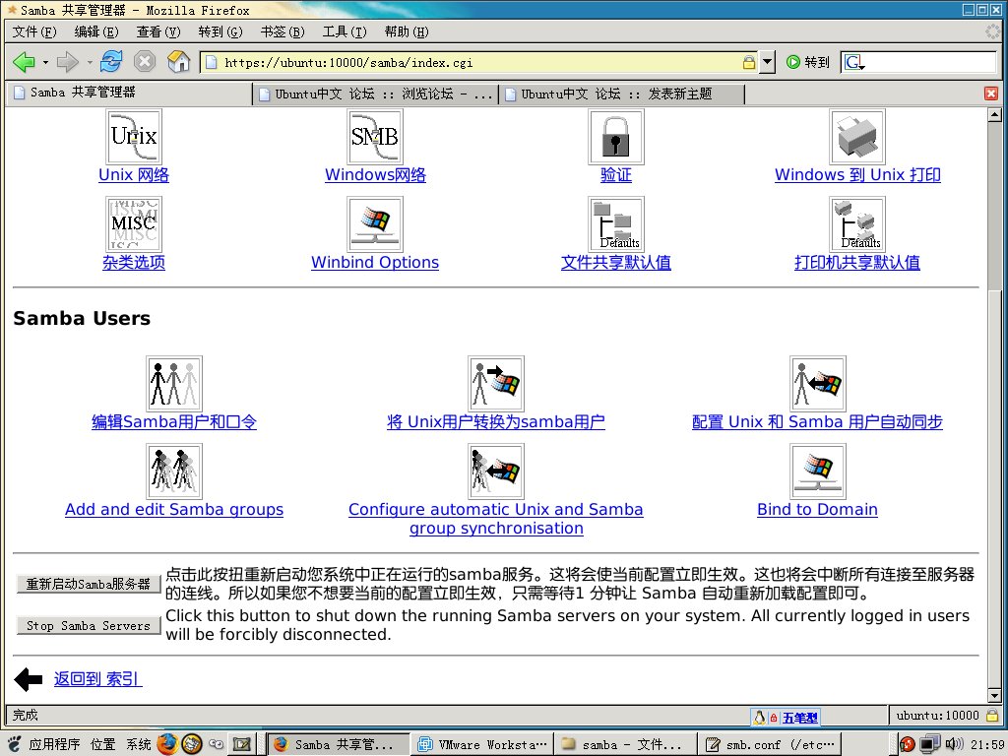Open the SMB Windows网络 icon
Image resolution: width=1008 pixels, height=756 pixels.
pyautogui.click(x=375, y=136)
